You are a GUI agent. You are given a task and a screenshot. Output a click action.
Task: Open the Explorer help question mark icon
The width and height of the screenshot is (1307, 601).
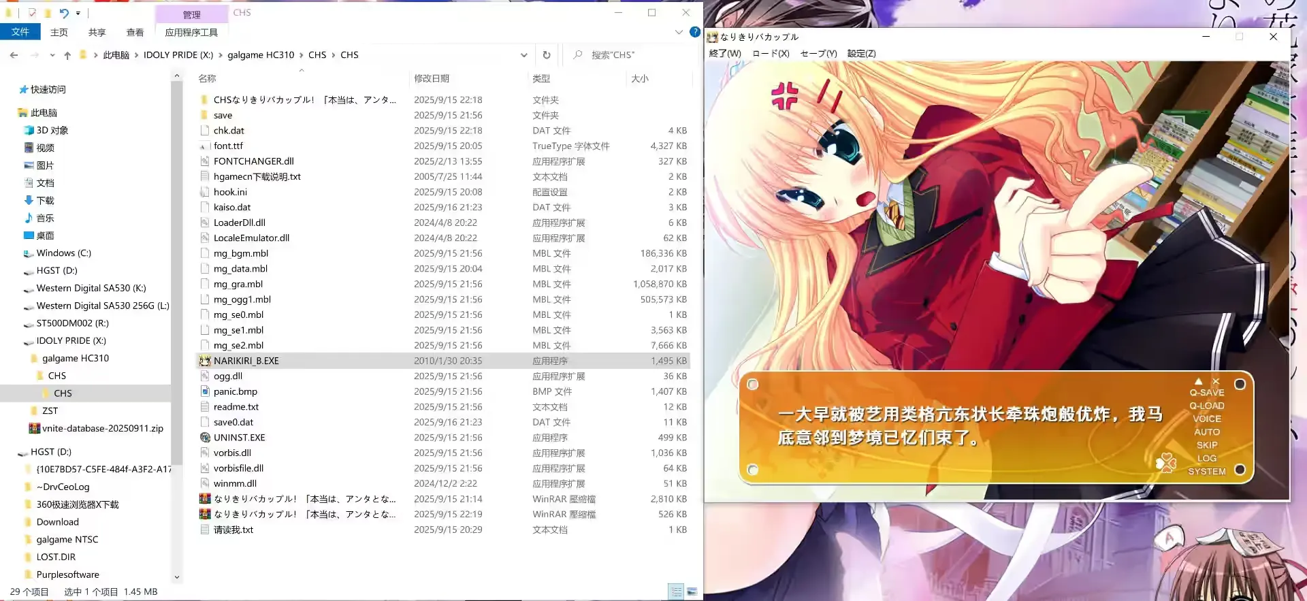pos(694,32)
